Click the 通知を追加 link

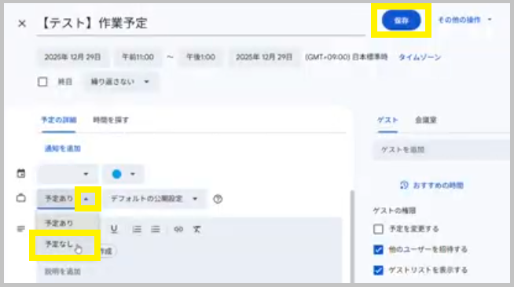(63, 149)
